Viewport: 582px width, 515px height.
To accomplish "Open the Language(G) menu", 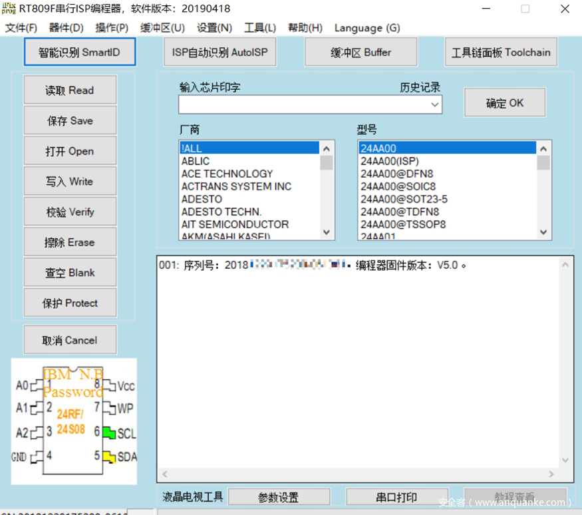I will (x=366, y=28).
